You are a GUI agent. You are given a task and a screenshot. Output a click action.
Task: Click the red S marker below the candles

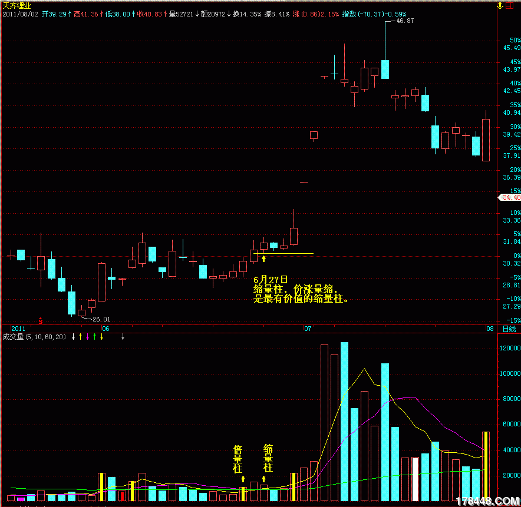click(41, 322)
